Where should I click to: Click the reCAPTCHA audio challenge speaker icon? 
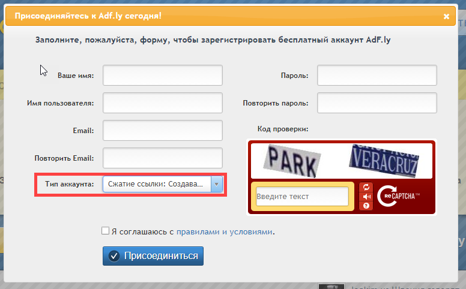click(x=366, y=197)
